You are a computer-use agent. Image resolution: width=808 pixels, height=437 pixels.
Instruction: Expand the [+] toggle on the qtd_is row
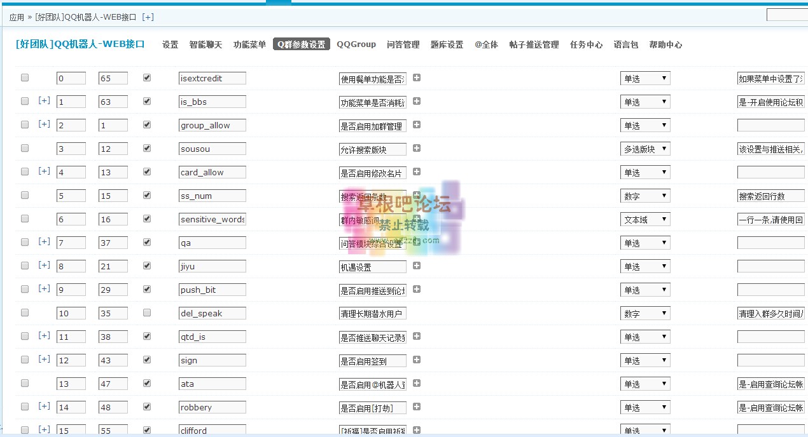point(44,336)
